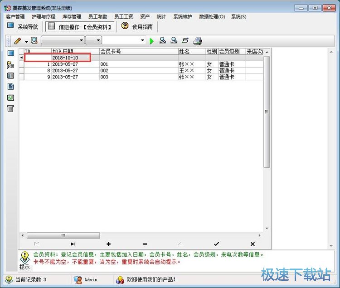340x288 pixels.
Task: Select card number 002 cell
Action: point(139,70)
